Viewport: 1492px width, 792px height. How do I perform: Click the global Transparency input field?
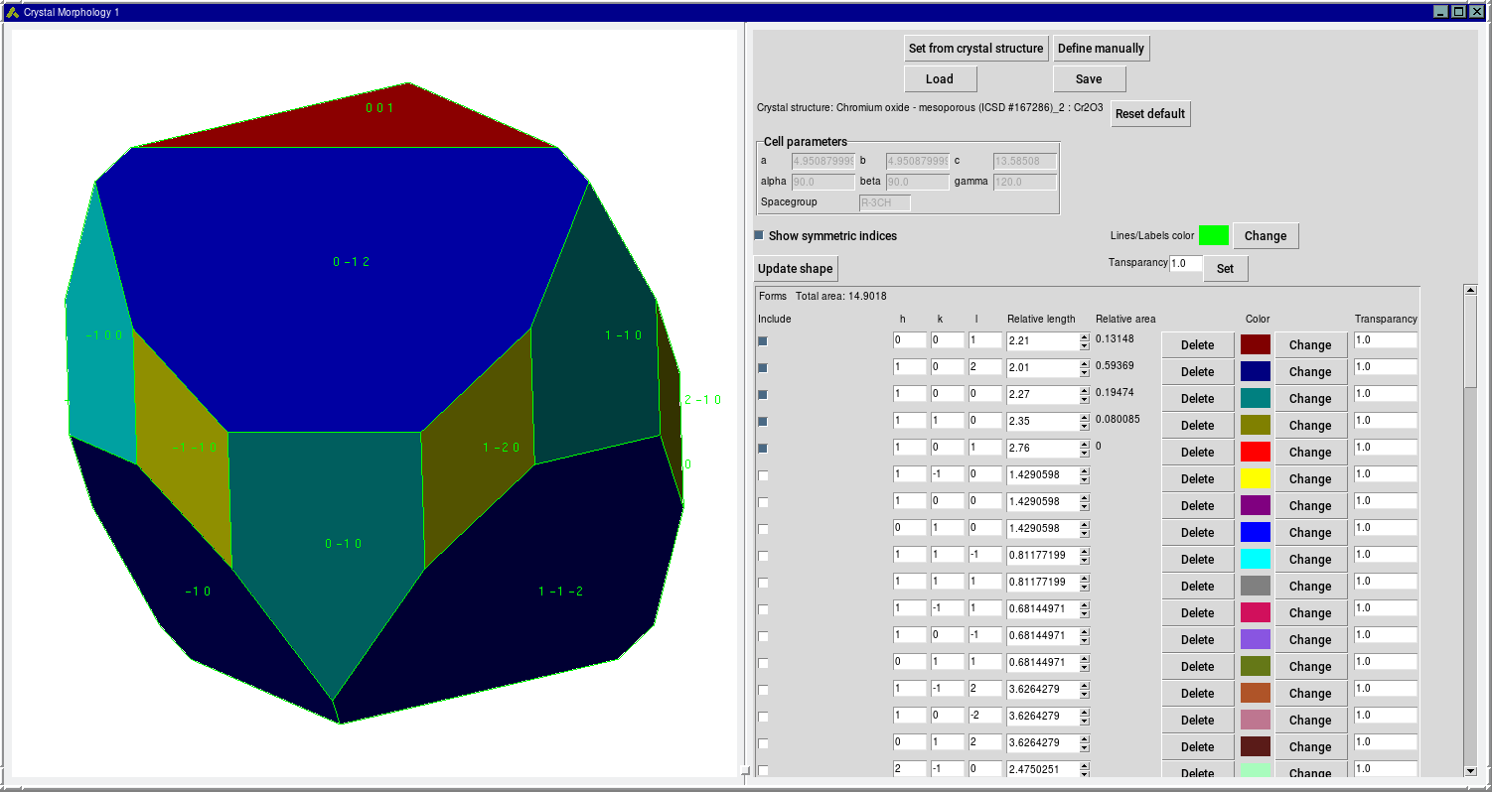(1185, 264)
